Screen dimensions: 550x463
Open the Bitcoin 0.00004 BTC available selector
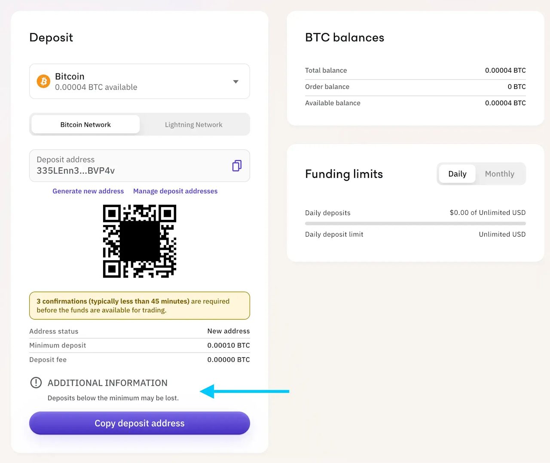coord(129,82)
